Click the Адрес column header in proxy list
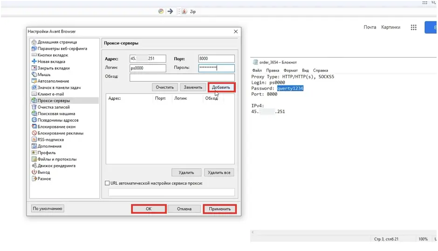 coord(115,98)
